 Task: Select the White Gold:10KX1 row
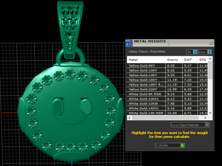[x=167, y=99]
